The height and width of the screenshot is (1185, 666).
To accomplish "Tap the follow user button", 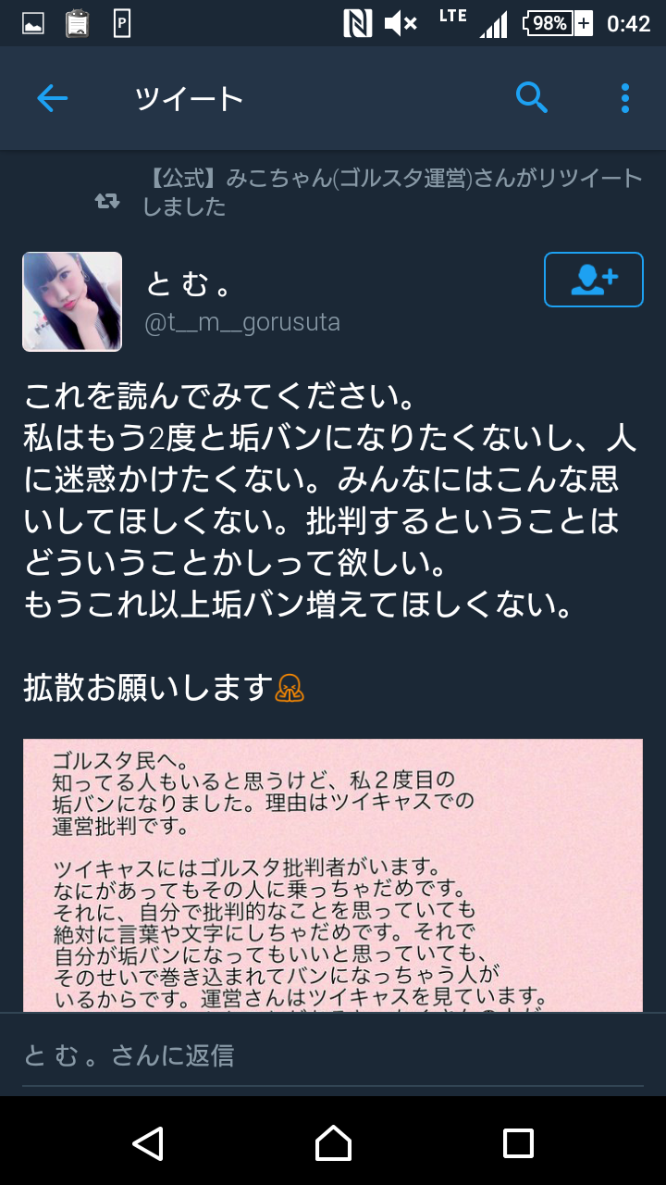I will click(x=594, y=280).
